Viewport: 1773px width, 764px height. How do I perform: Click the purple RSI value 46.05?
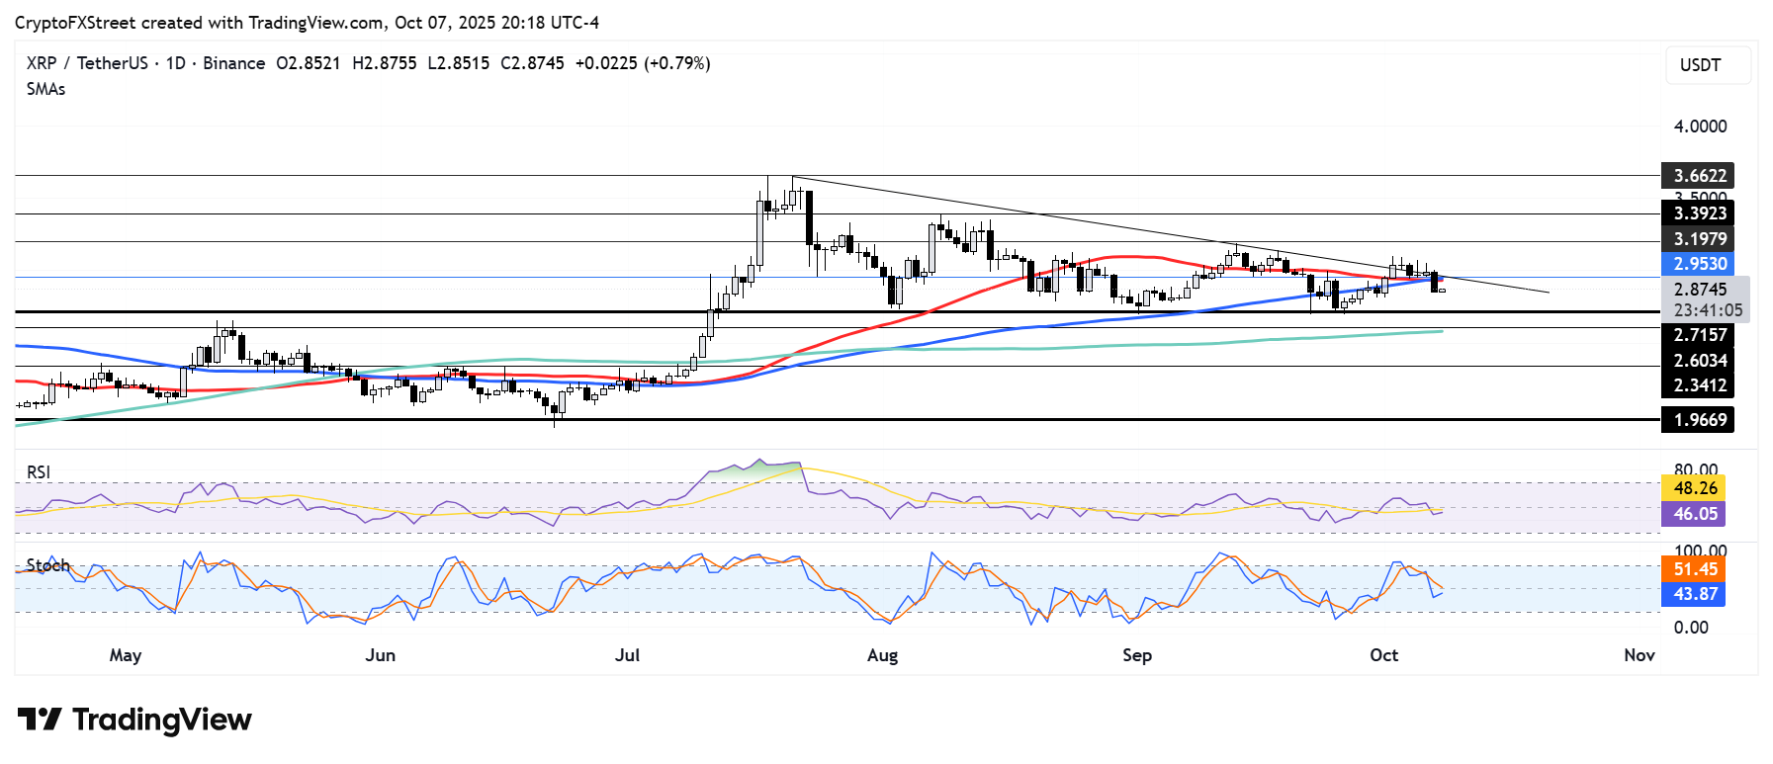click(1694, 514)
